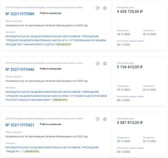
Task: Print the tender № 32211973421 card
Action: coord(105,119)
